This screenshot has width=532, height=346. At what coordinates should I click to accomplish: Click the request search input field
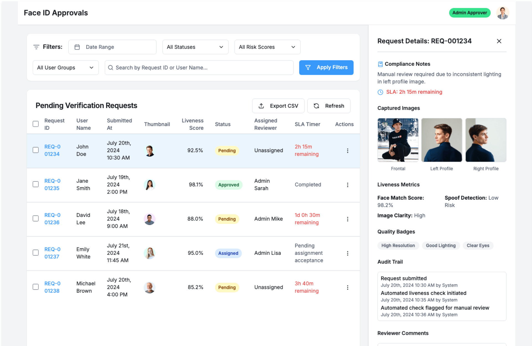pyautogui.click(x=199, y=68)
